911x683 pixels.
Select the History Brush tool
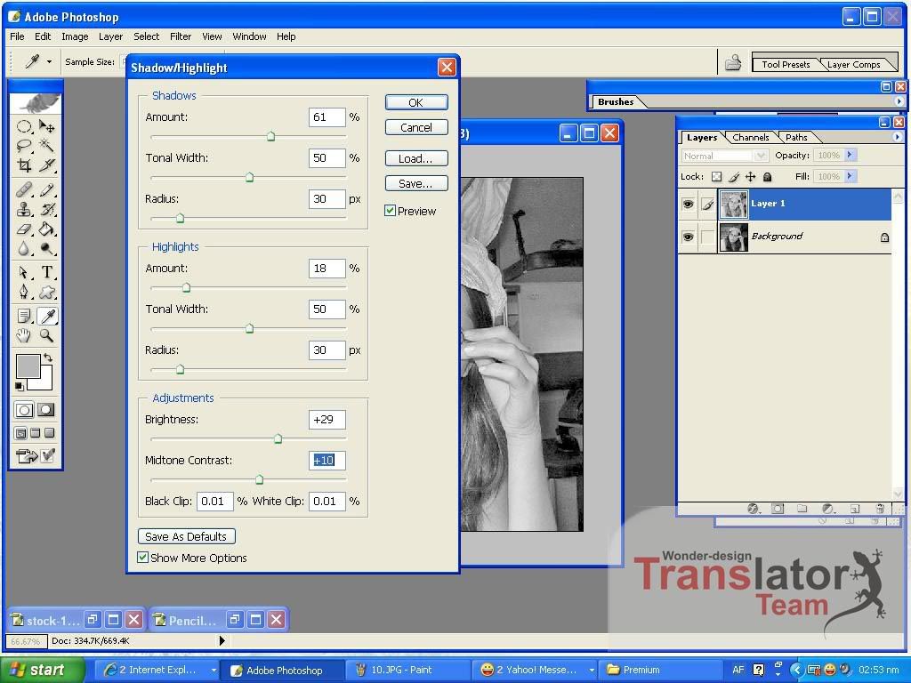pos(46,209)
